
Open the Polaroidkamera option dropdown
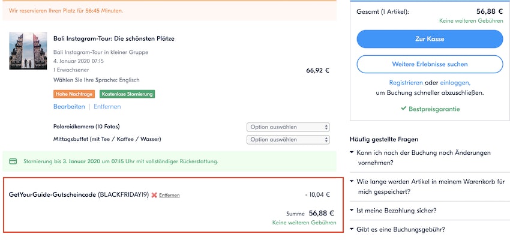click(288, 127)
